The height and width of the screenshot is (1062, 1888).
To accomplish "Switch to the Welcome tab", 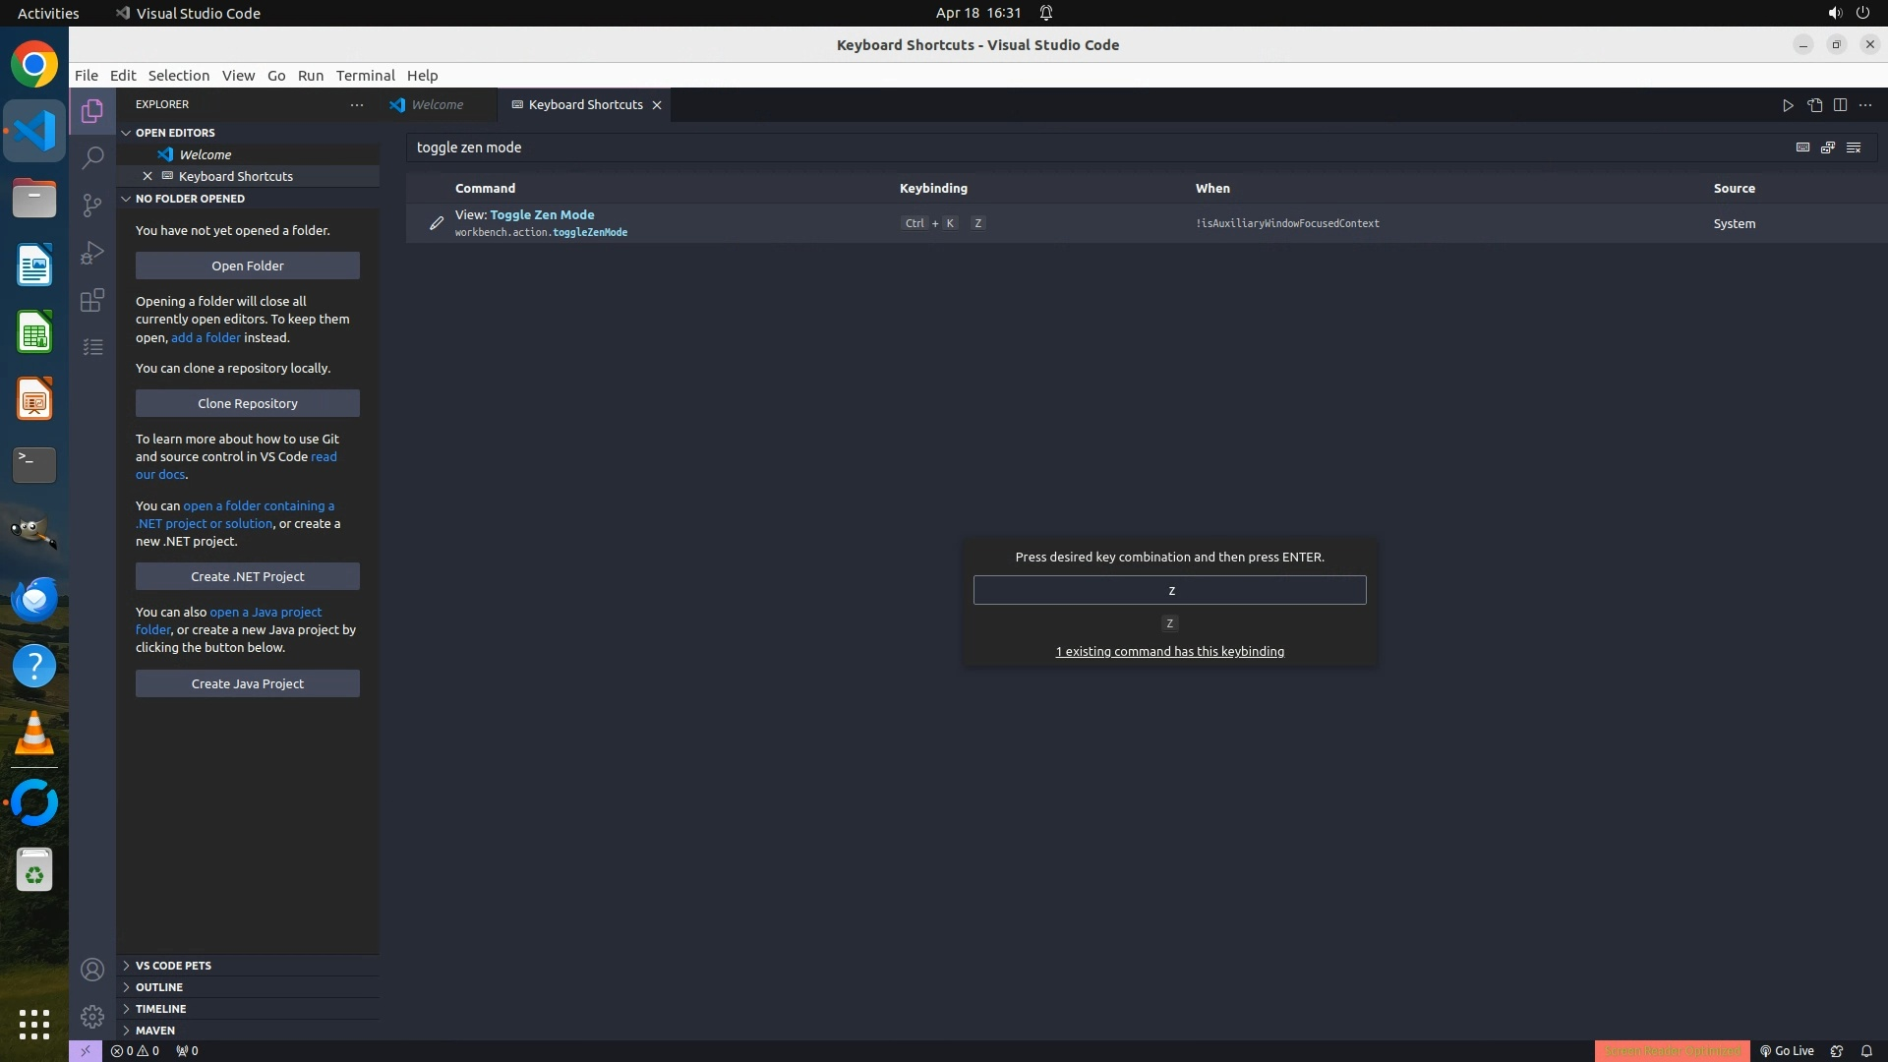I will [437, 105].
